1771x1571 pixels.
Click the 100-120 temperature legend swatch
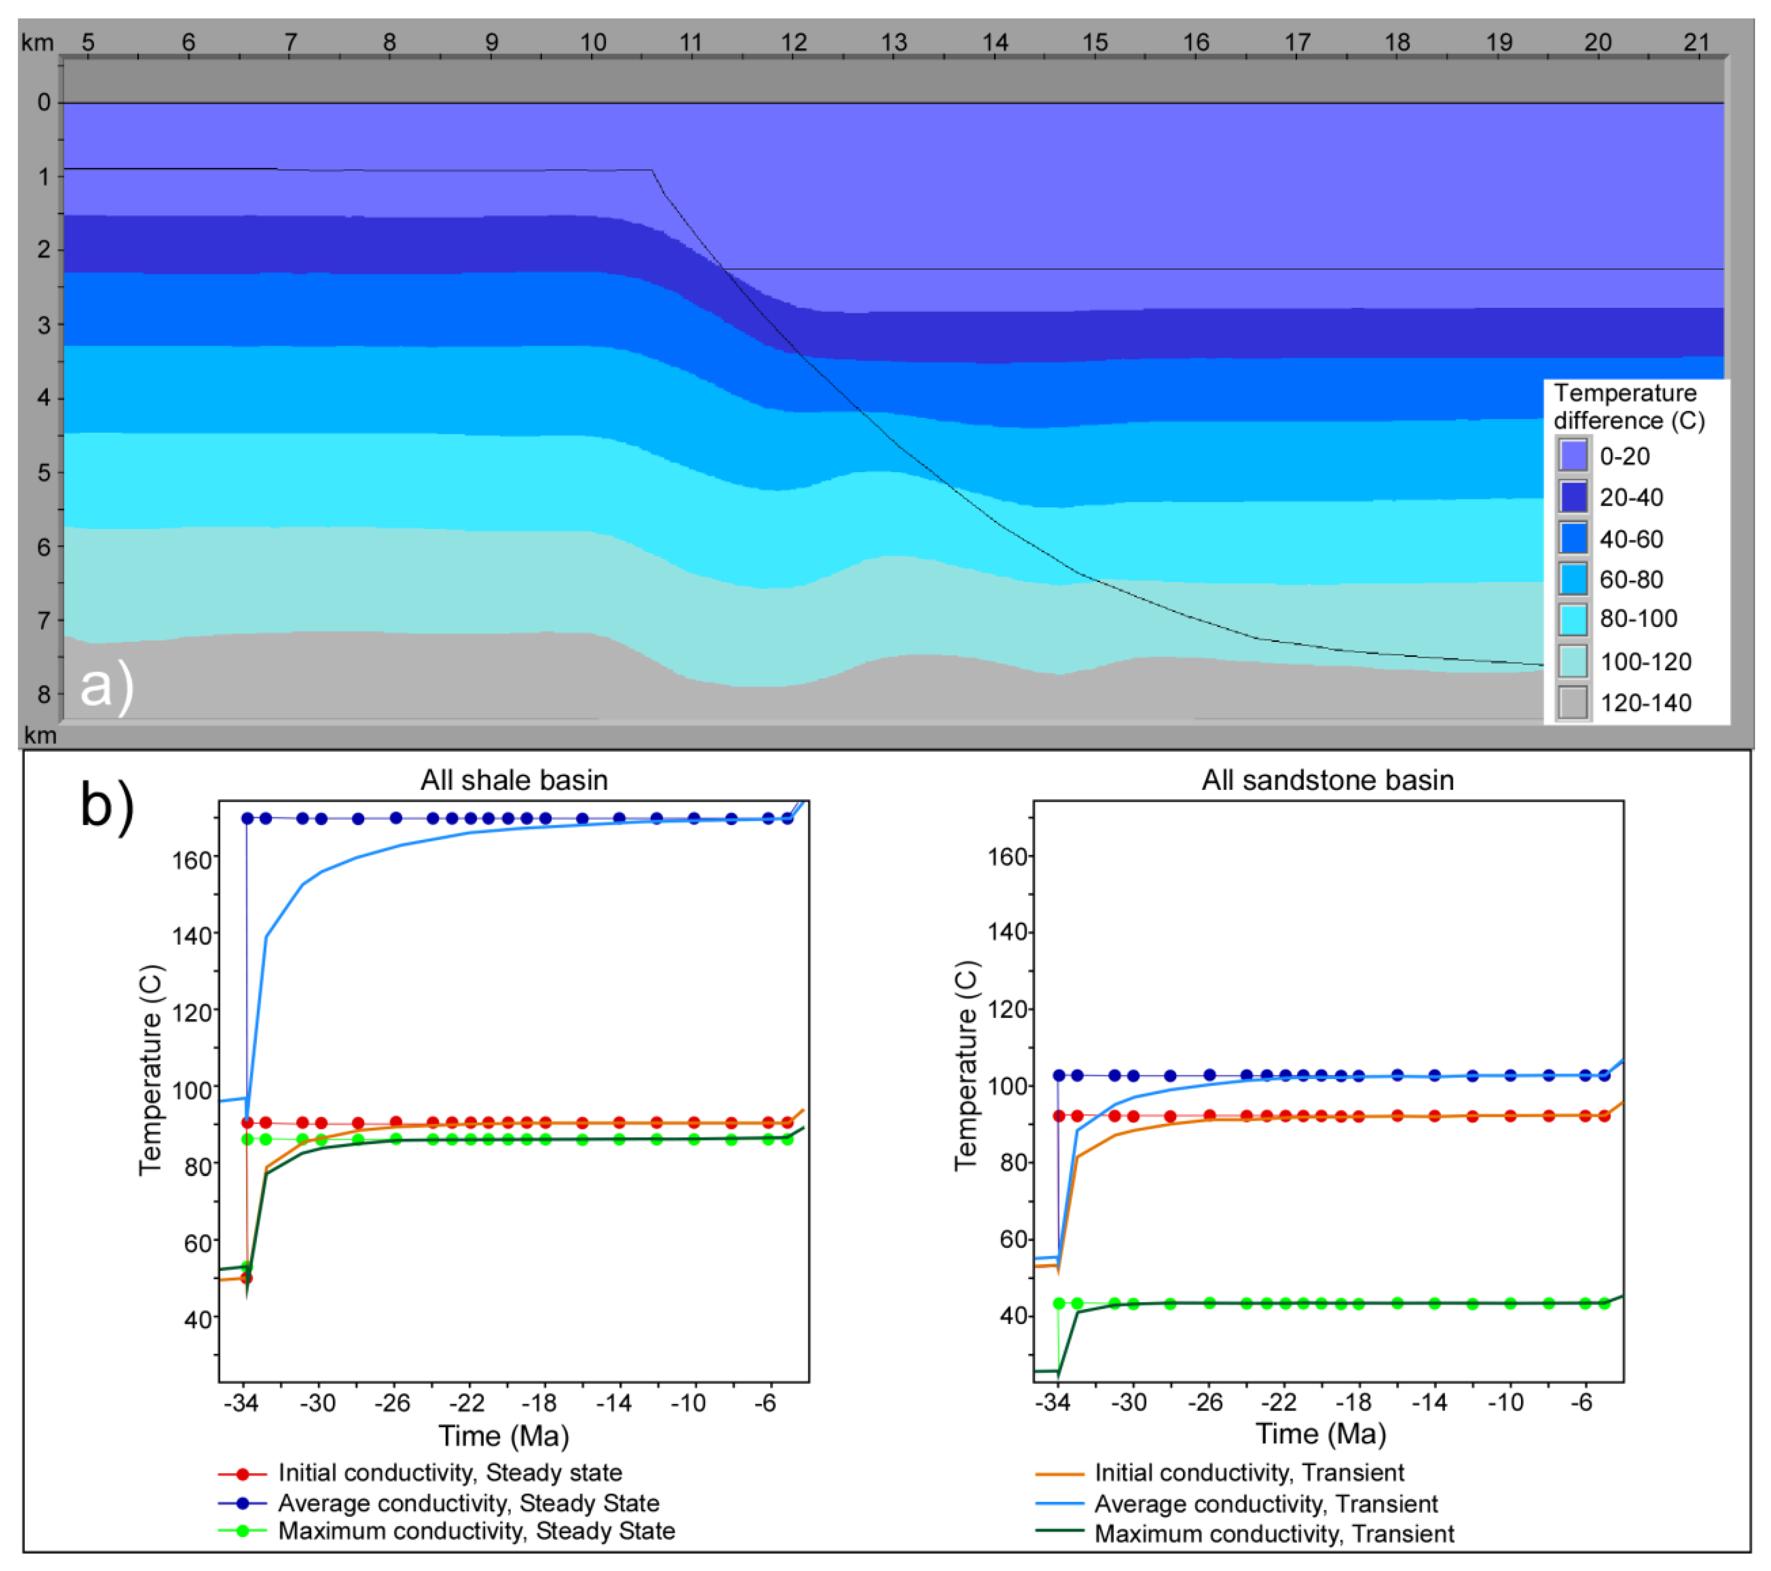(x=1573, y=661)
